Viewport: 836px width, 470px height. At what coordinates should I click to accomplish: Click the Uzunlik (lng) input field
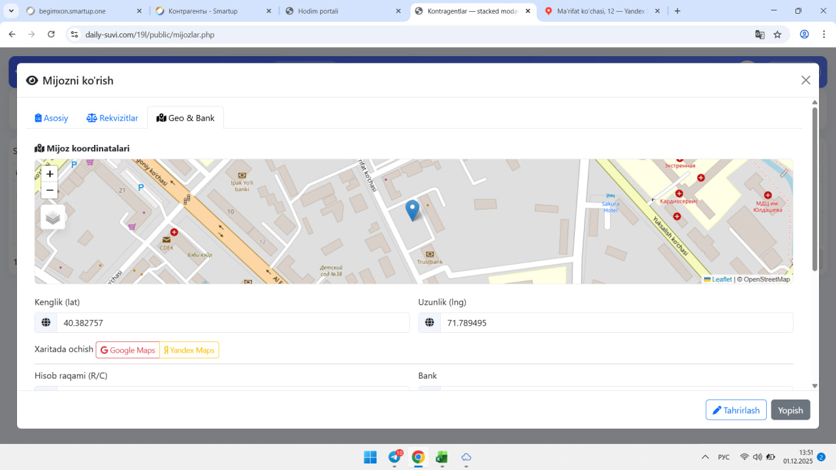616,323
